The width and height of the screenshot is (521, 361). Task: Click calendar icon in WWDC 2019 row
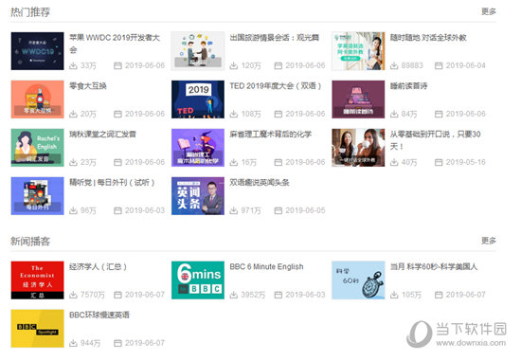[x=117, y=65]
